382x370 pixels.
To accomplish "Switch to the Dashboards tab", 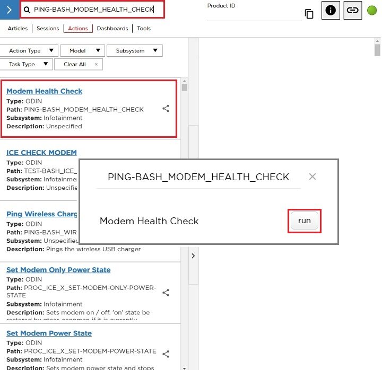I will click(x=112, y=28).
